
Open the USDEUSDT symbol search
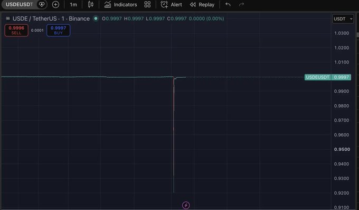19,5
